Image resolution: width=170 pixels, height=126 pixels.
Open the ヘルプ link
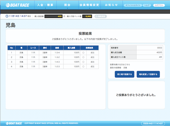tap(147, 5)
